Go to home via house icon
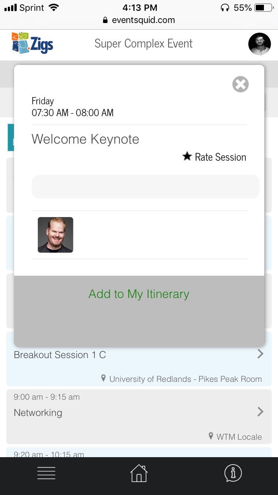This screenshot has height=495, width=278. click(x=139, y=473)
